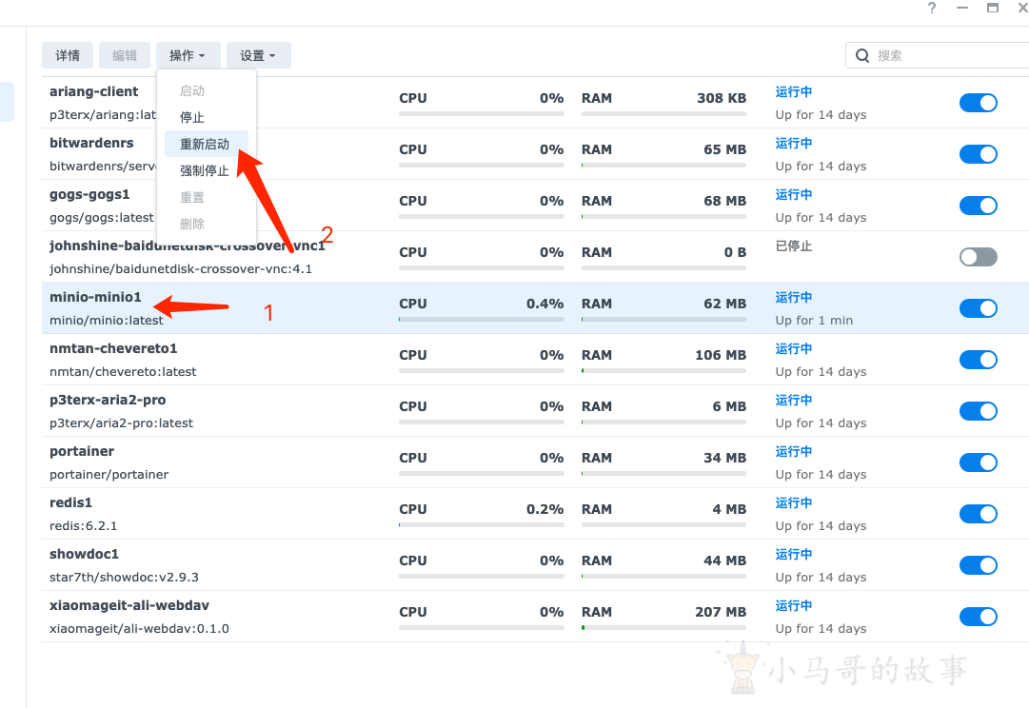The width and height of the screenshot is (1029, 708).
Task: Click the minio-minio1 container name
Action: coord(96,297)
